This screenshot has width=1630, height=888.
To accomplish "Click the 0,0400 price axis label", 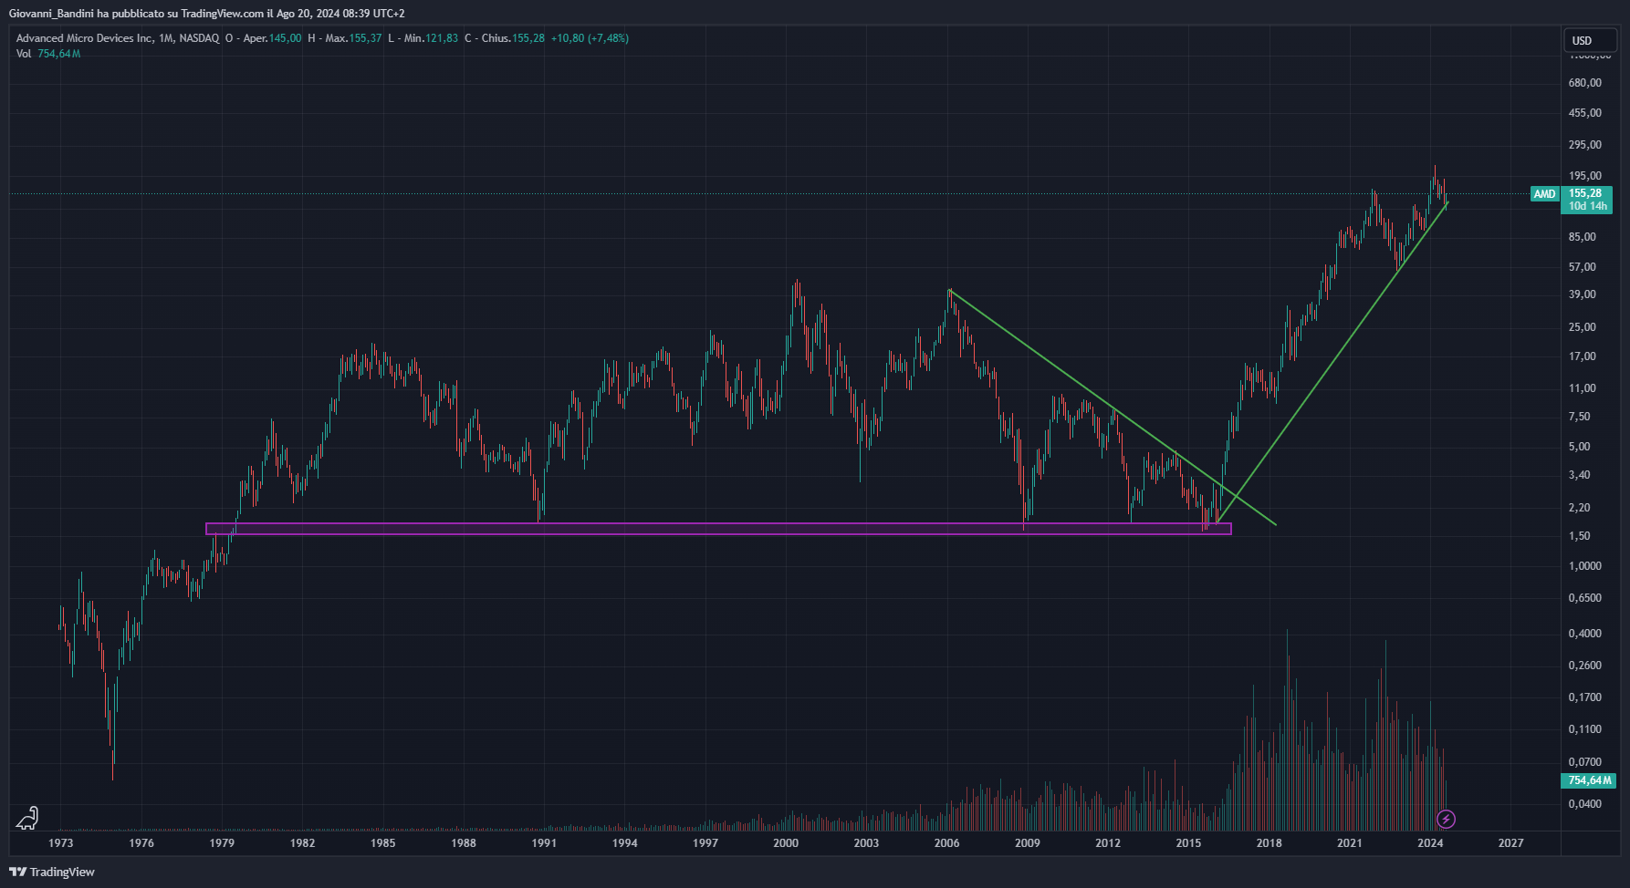I will [1585, 804].
